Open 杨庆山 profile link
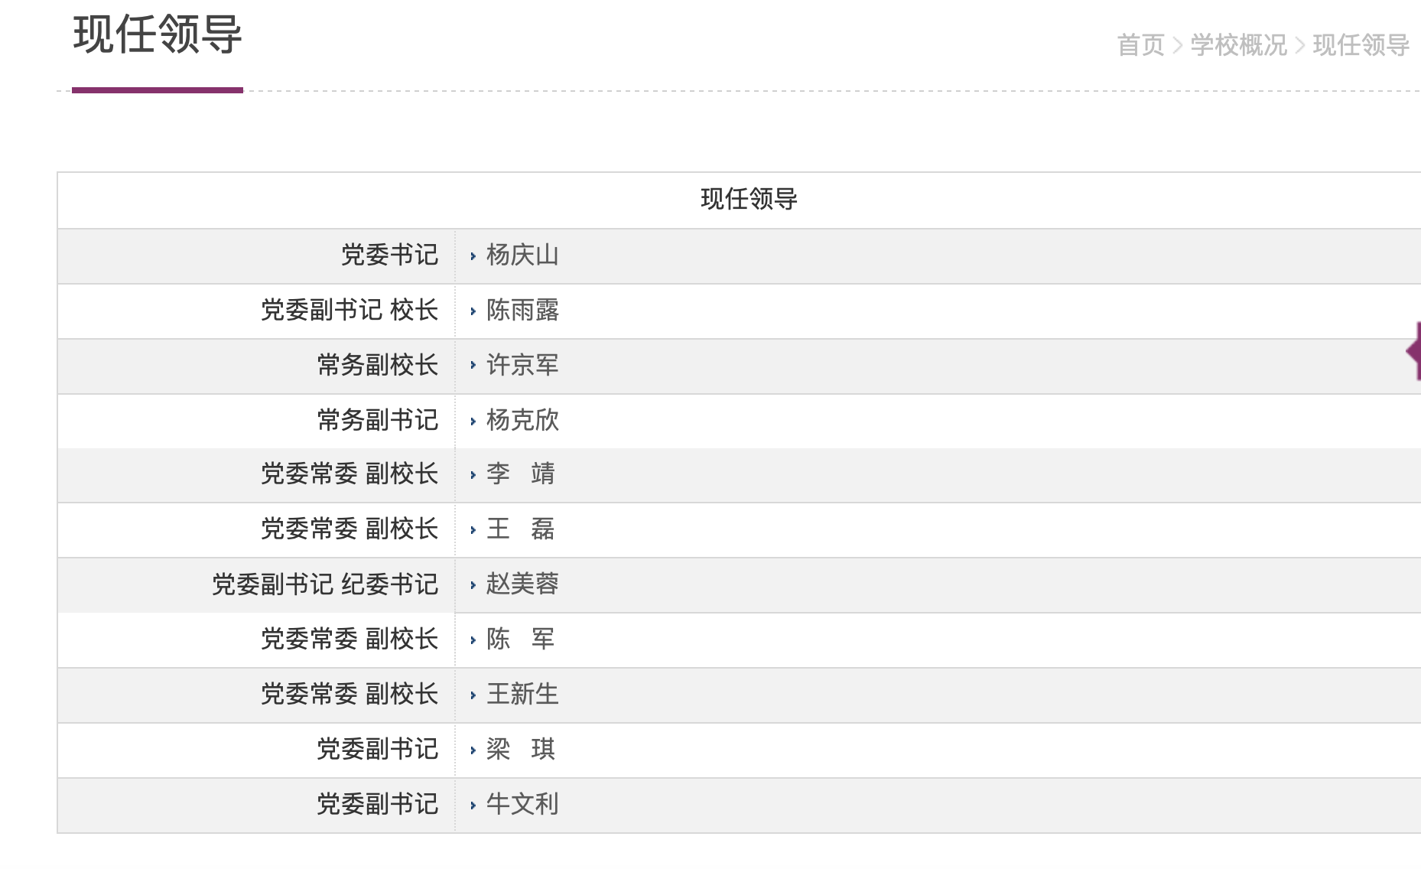The width and height of the screenshot is (1421, 869). [x=522, y=256]
